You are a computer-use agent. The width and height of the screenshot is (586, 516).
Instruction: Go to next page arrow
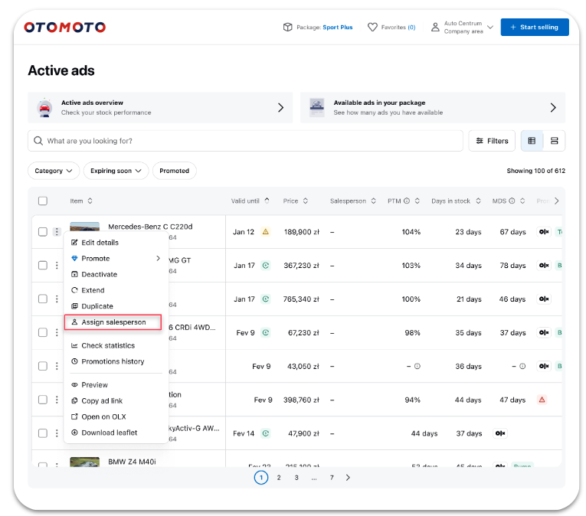pos(348,478)
